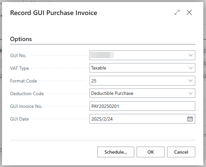Expand the dialog with the diagonal arrows icon
The image size is (206, 167).
pos(177,13)
